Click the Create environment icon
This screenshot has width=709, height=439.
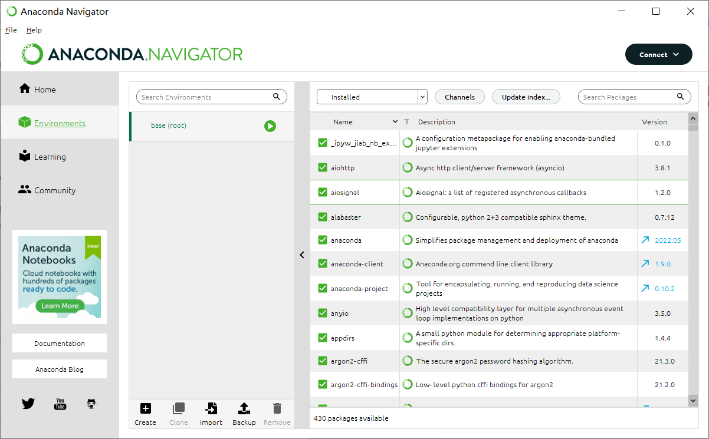click(x=145, y=408)
